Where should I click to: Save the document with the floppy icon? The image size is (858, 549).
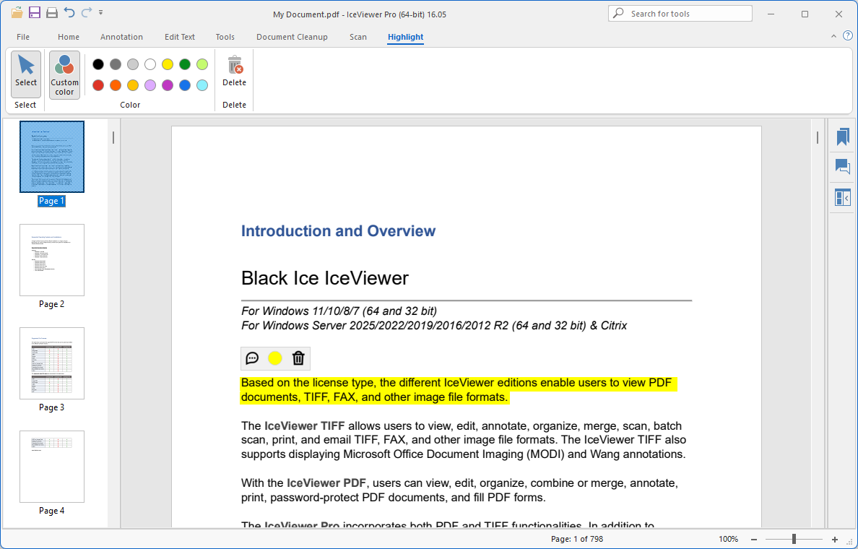click(35, 12)
